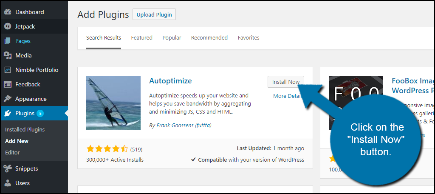Click the Users person icon
This screenshot has height=194, width=435.
pyautogui.click(x=8, y=183)
